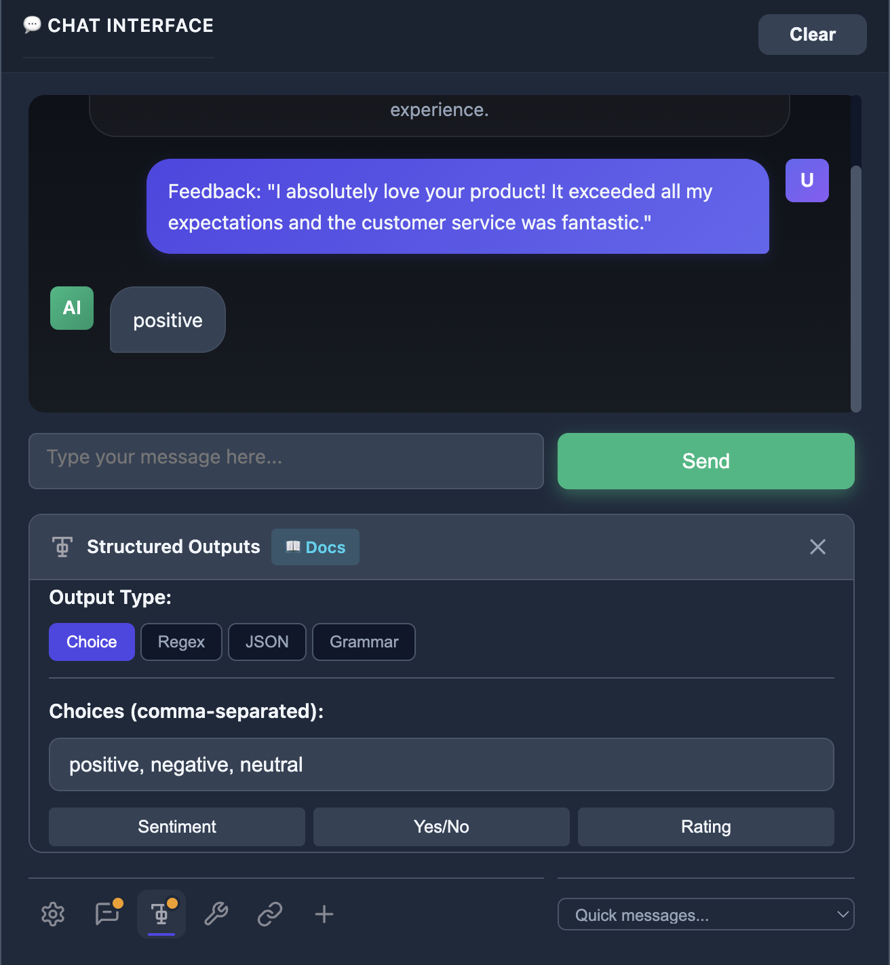
Task: Open the Structured Outputs Docs link
Action: click(x=315, y=547)
